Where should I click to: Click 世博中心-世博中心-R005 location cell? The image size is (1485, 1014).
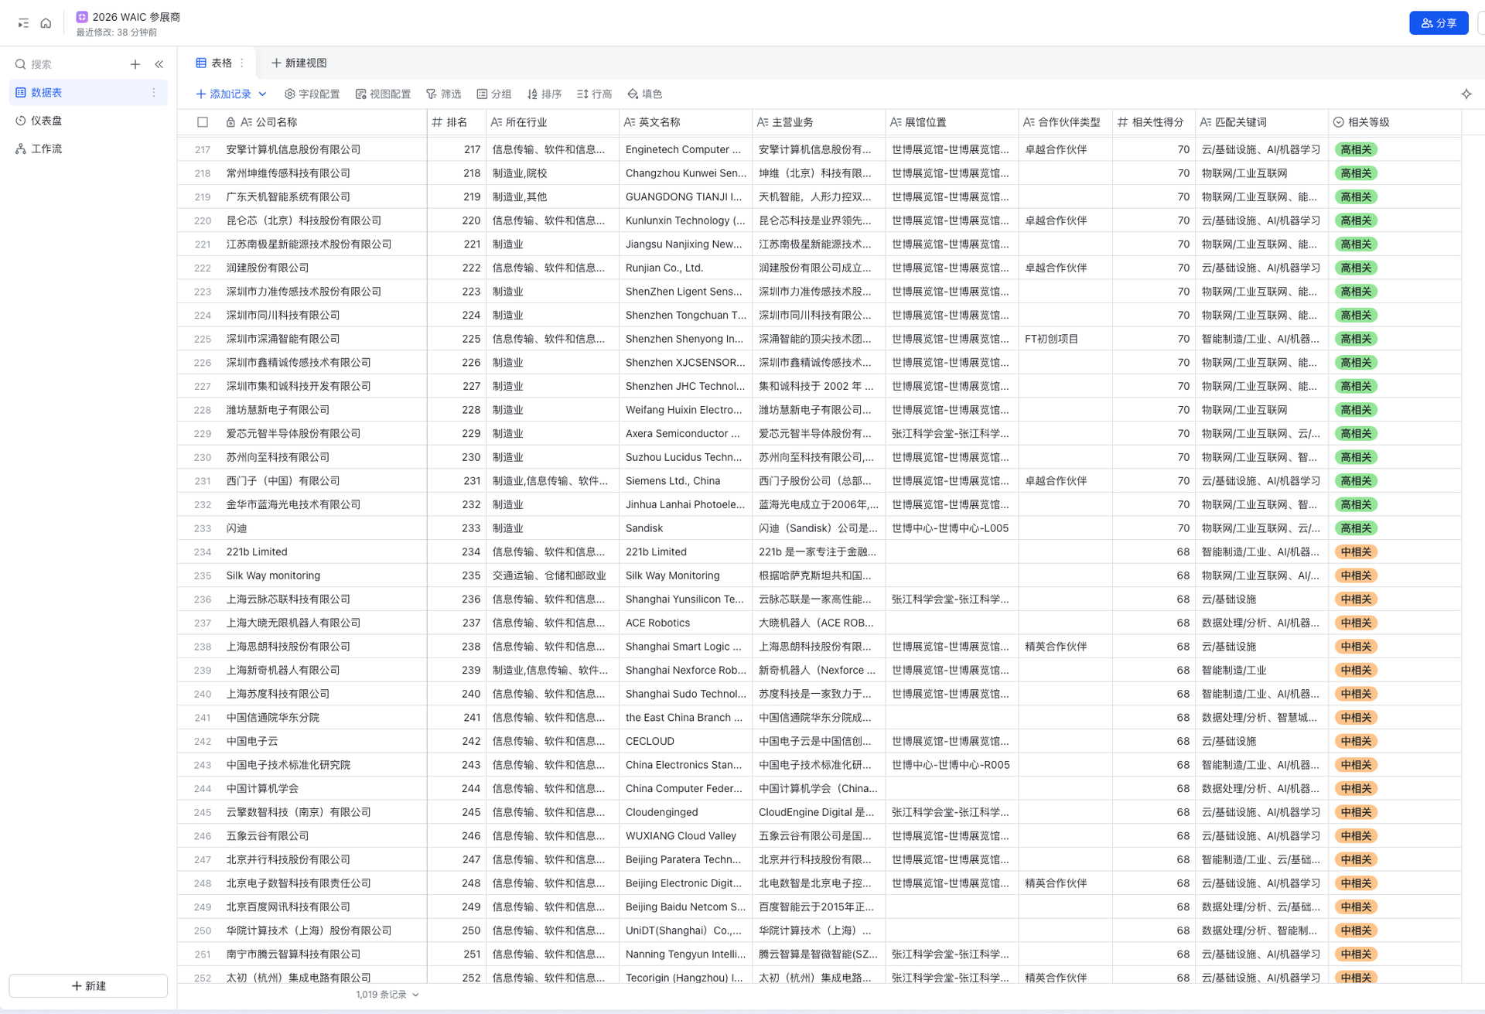(951, 765)
